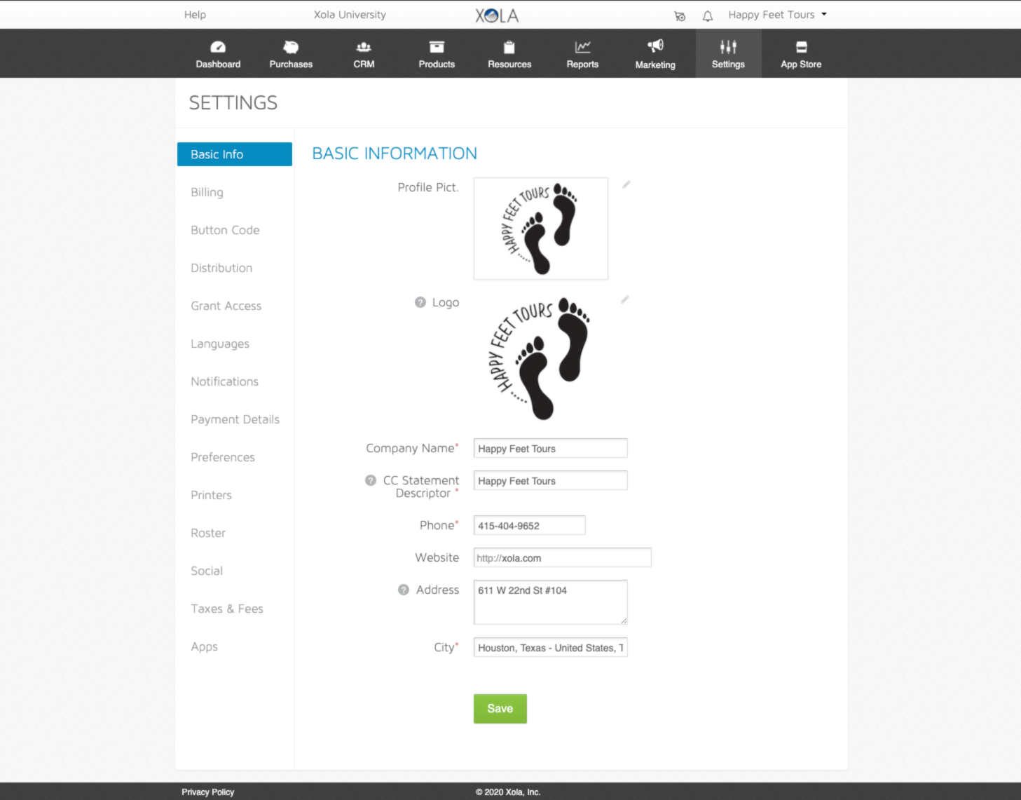Click the Happy Feet Tours logo image
This screenshot has width=1021, height=800.
(x=540, y=358)
